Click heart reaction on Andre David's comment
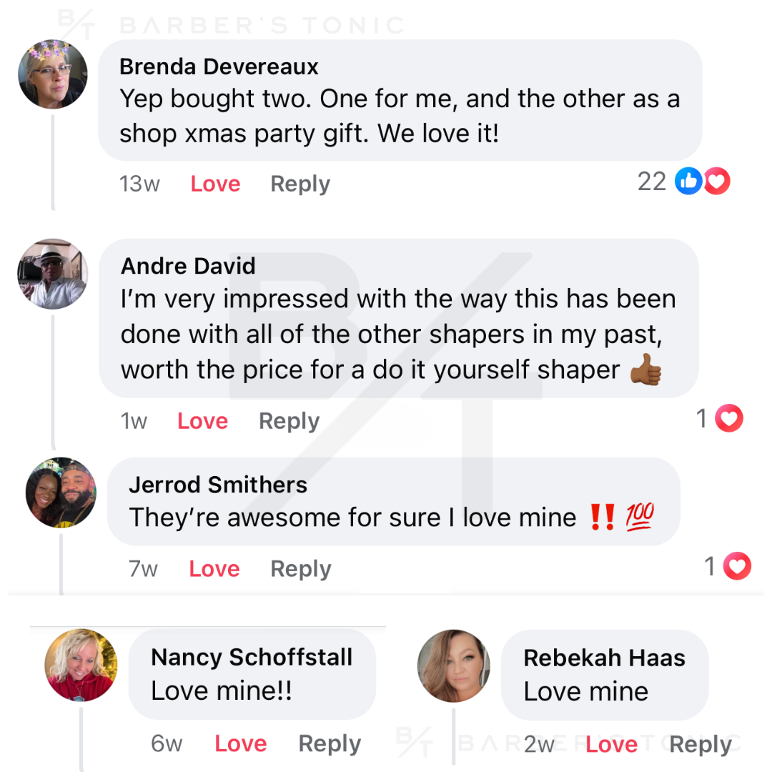The height and width of the screenshot is (772, 772). coord(729,419)
